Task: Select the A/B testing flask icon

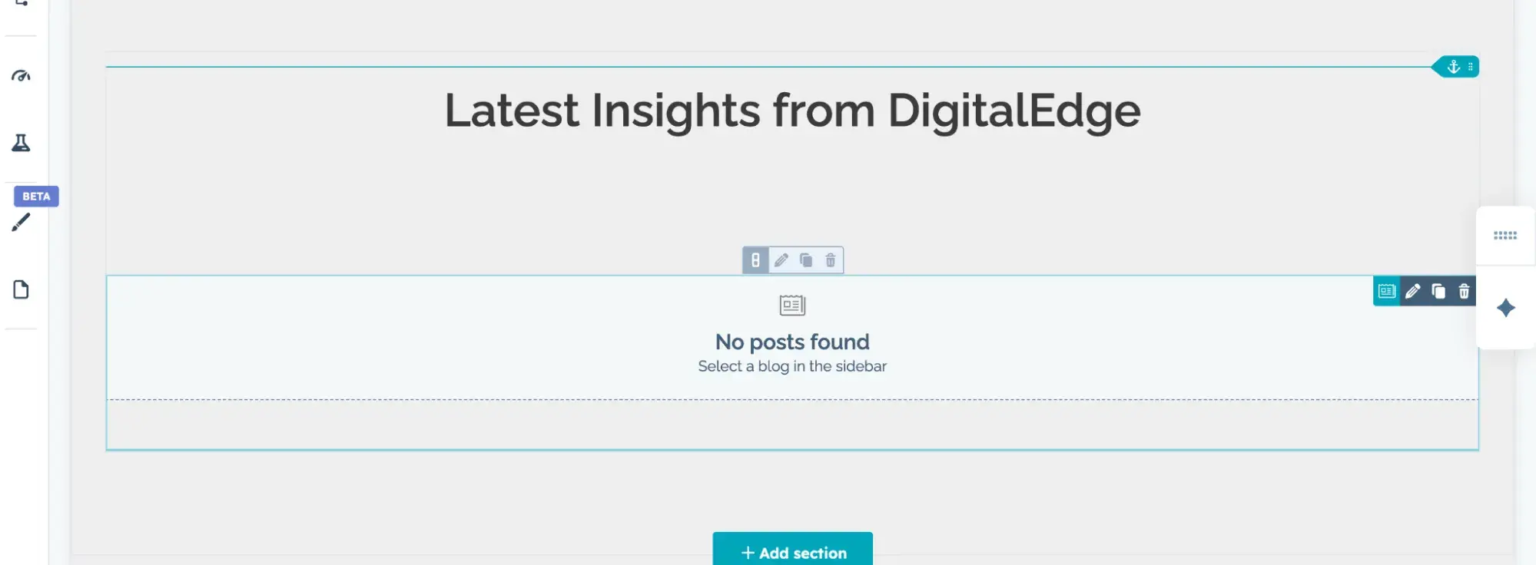Action: [21, 143]
